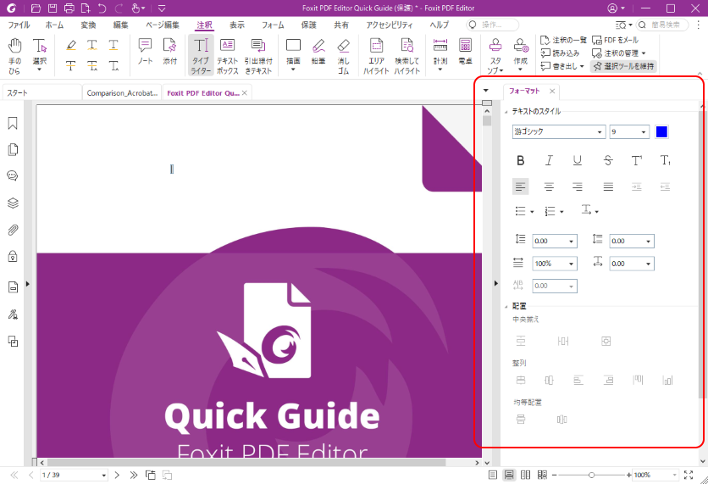Set text alignment to left
This screenshot has width=708, height=484.
click(x=520, y=186)
